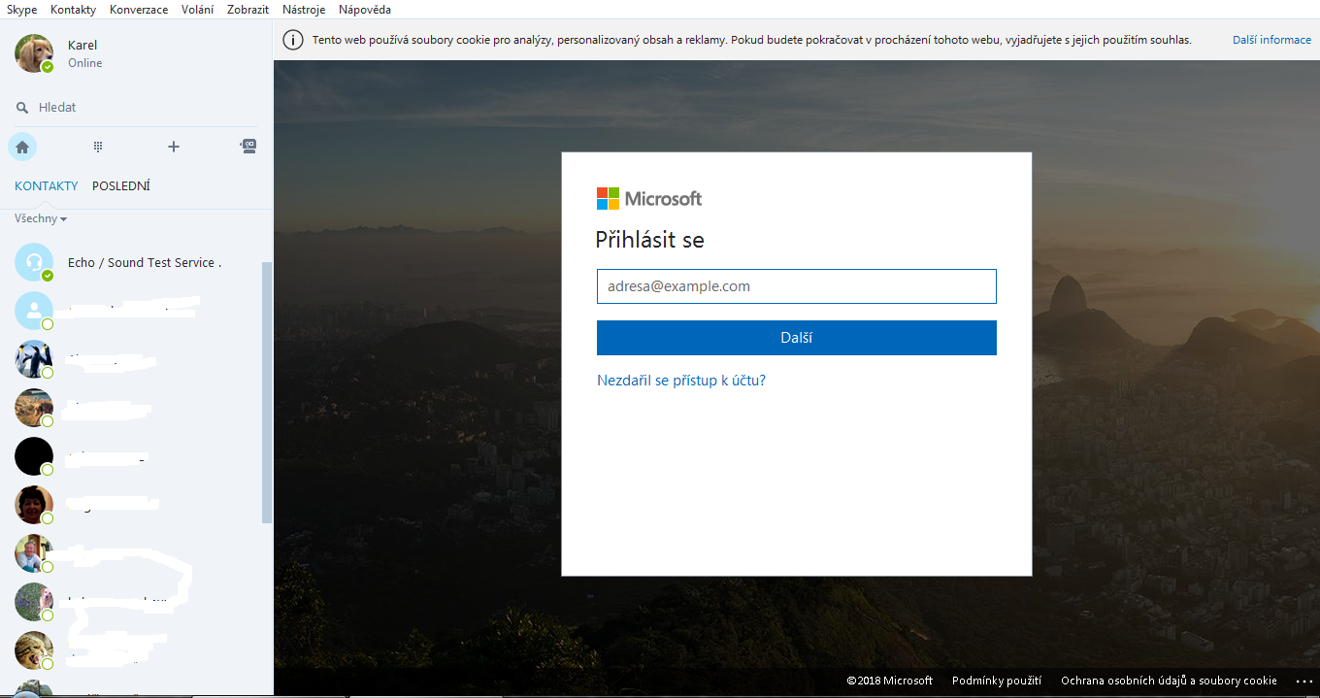Click the adresa@example.com email field
The height and width of the screenshot is (698, 1320).
click(x=796, y=286)
